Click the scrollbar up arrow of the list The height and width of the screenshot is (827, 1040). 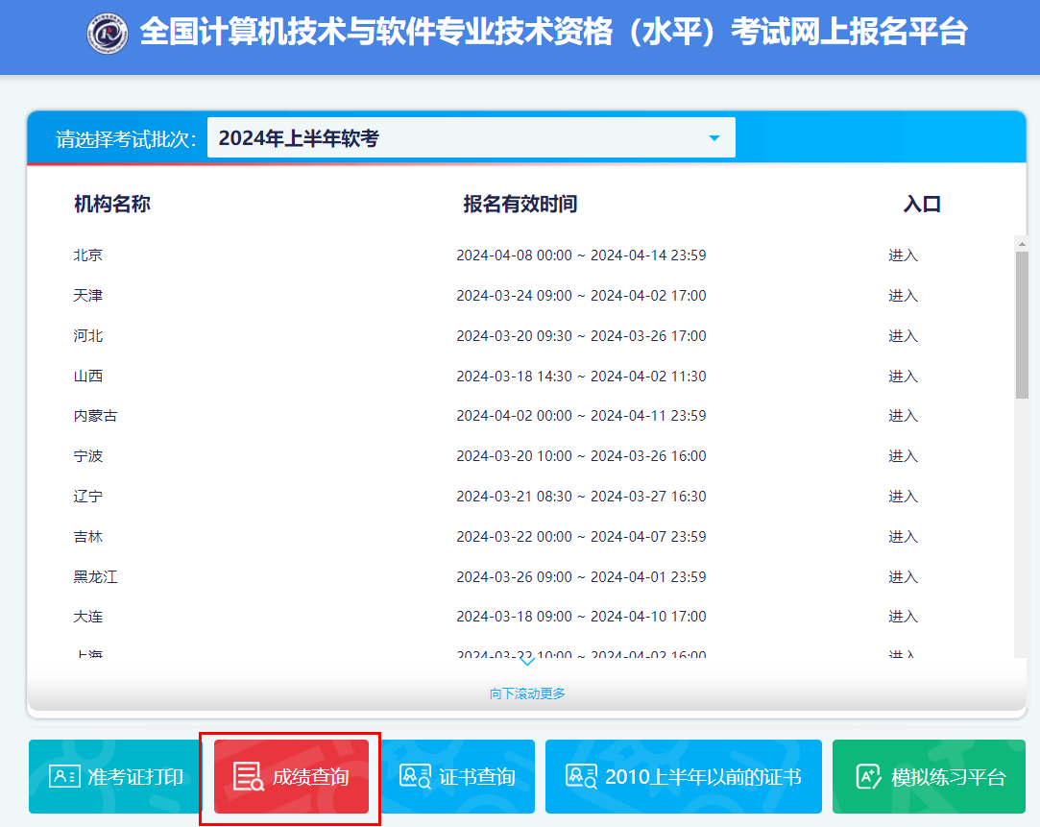click(1022, 243)
